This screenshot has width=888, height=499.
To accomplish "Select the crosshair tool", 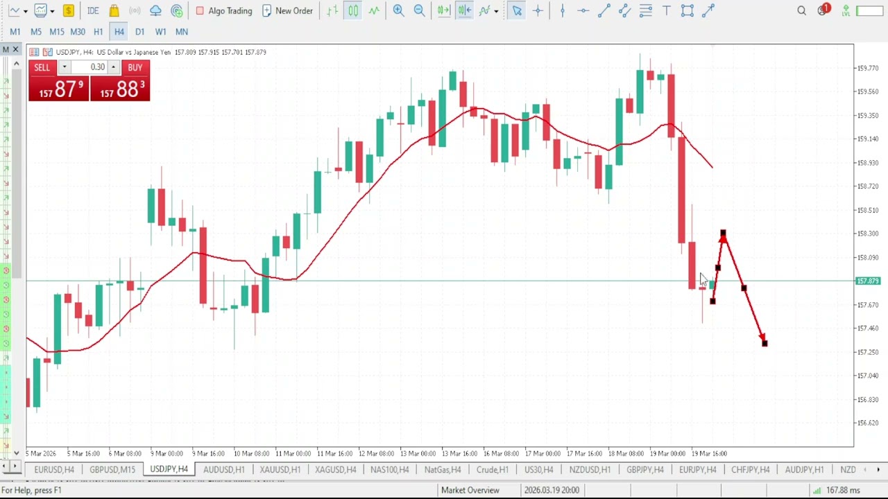I will click(538, 10).
